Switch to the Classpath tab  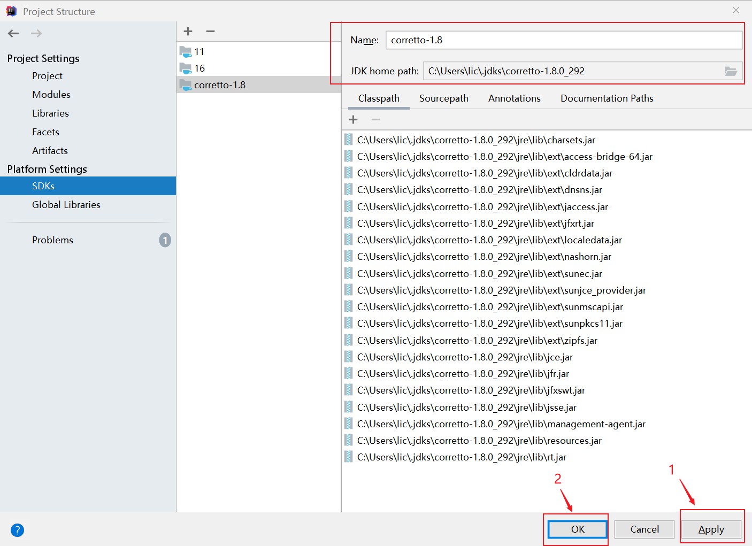click(x=379, y=98)
